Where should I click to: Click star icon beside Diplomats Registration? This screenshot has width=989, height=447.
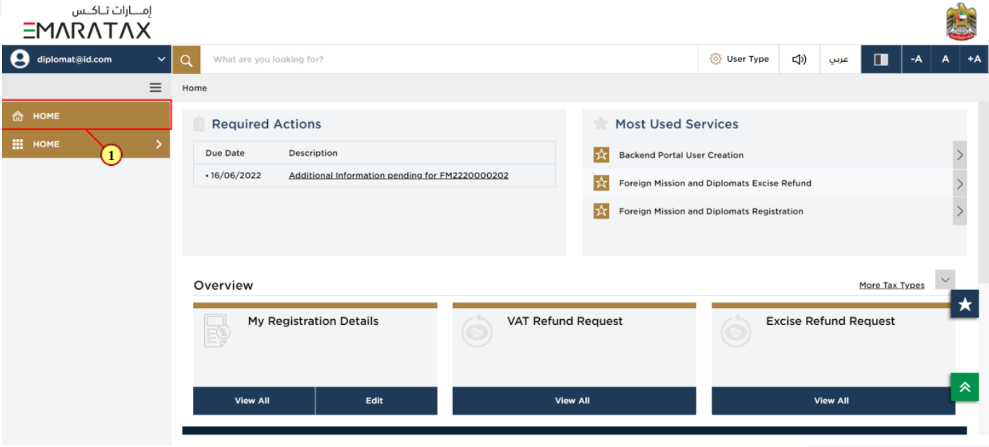point(602,211)
